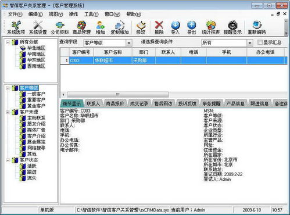Select 黄金客户 in the tree
The image size is (290, 215).
pos(36,106)
